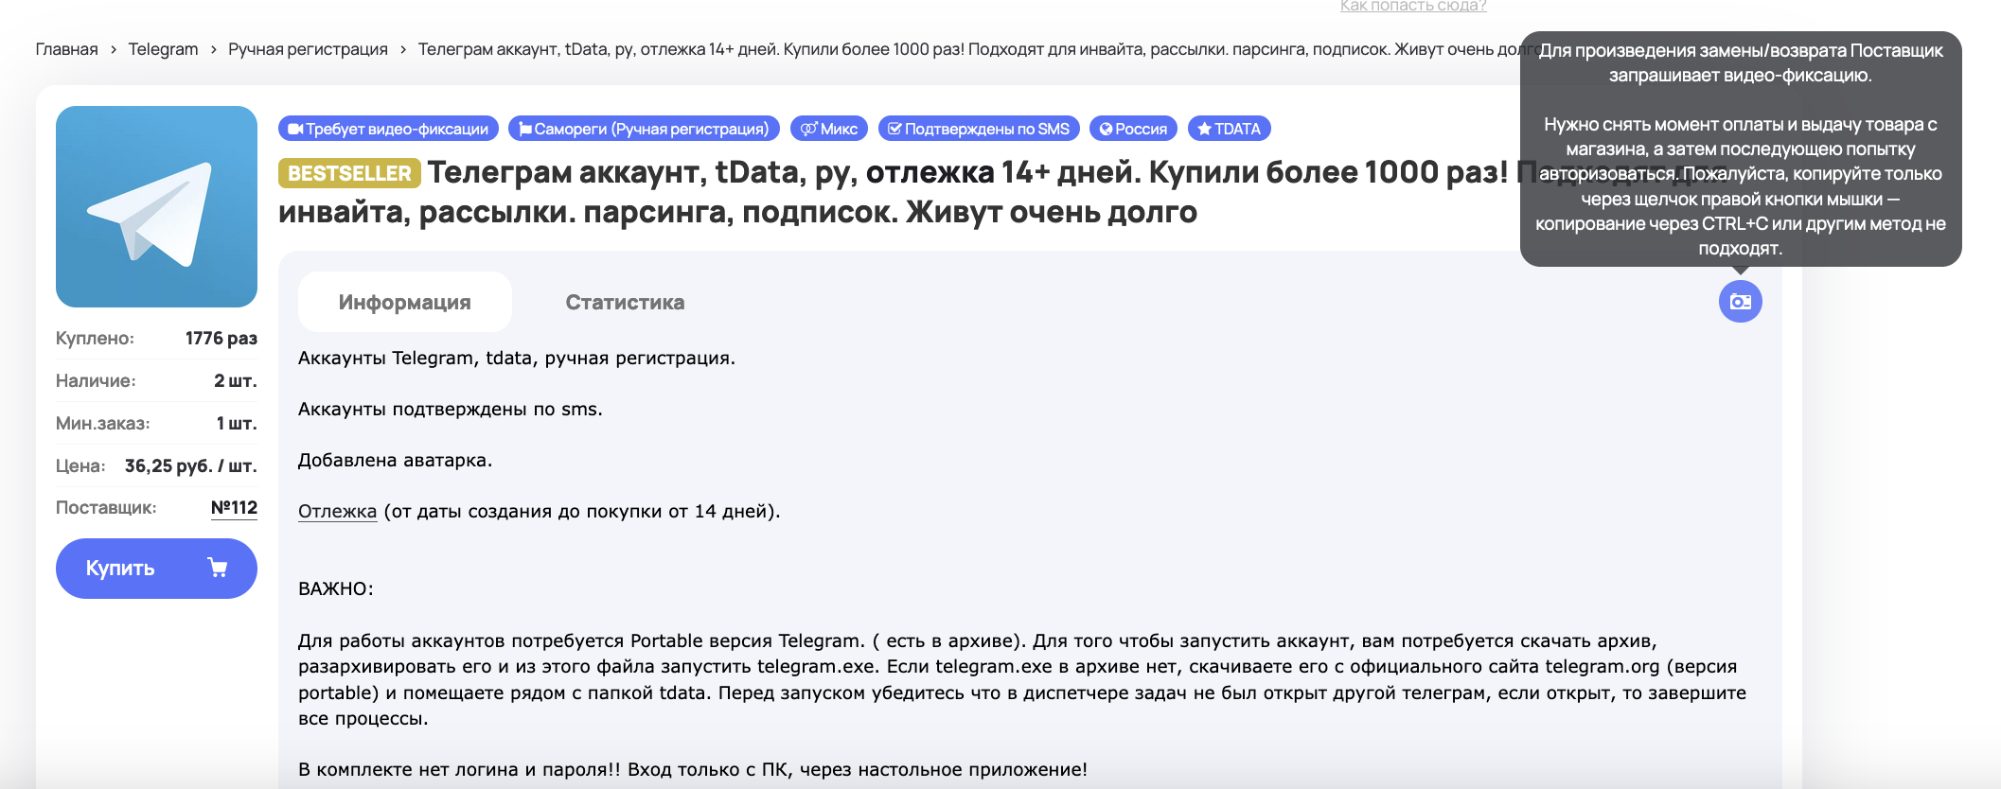Click the Наличие: label
Image resolution: width=2001 pixels, height=789 pixels.
click(96, 381)
